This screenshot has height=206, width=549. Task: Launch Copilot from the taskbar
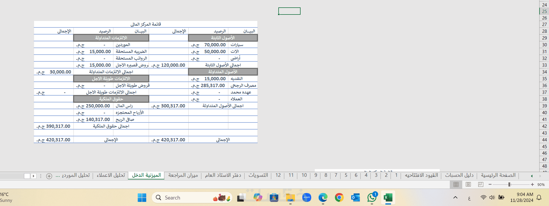258,198
